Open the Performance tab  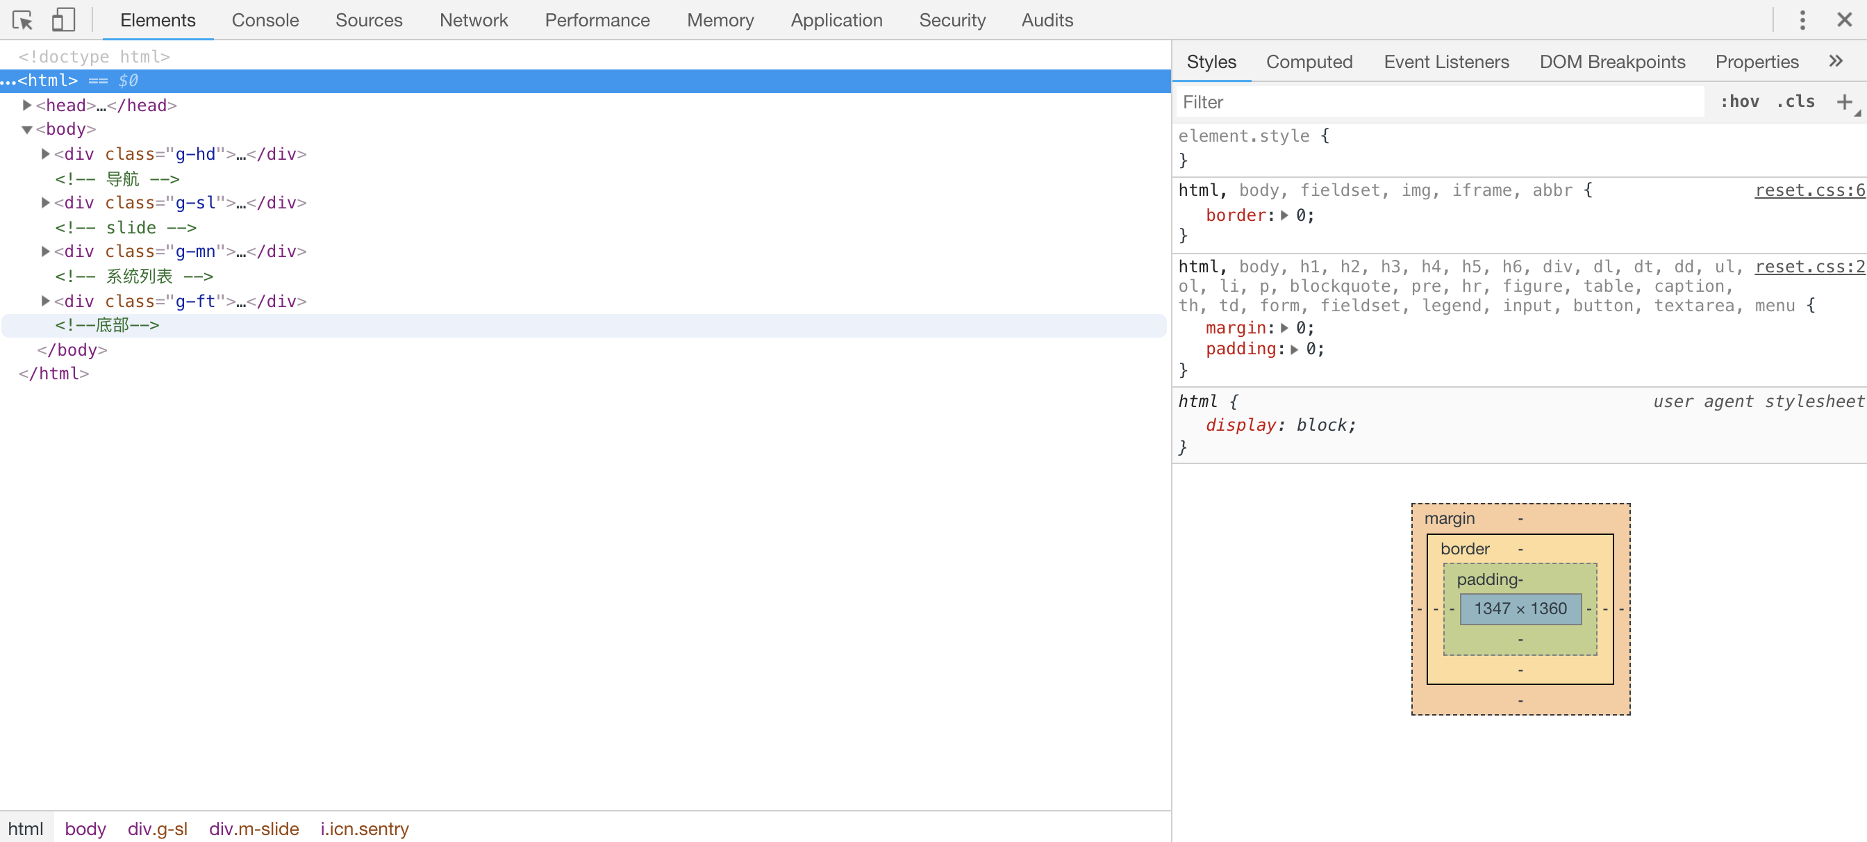[x=597, y=19]
